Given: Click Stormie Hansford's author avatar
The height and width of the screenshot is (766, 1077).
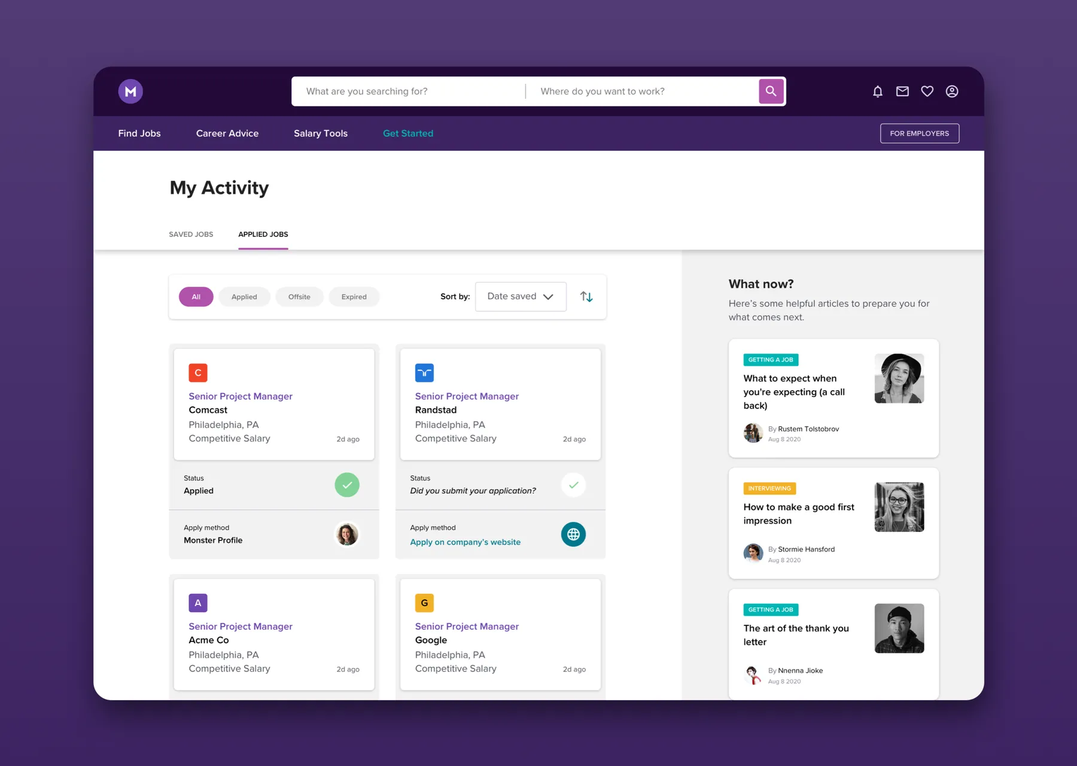Looking at the screenshot, I should click(753, 554).
